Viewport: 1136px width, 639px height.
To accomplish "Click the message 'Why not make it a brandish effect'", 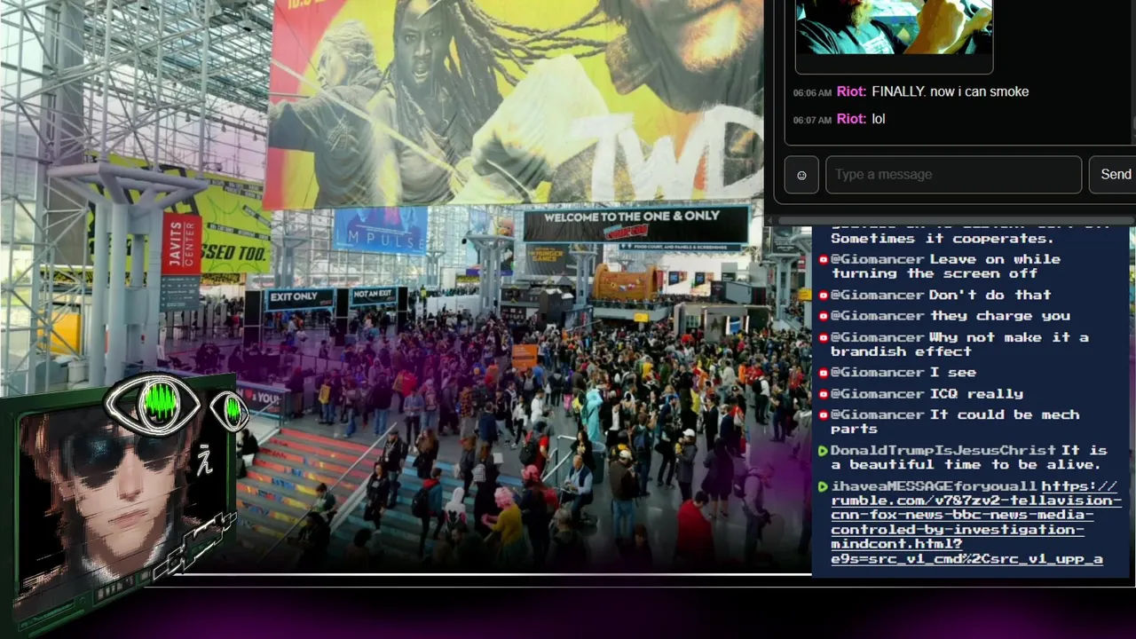I will pyautogui.click(x=959, y=344).
